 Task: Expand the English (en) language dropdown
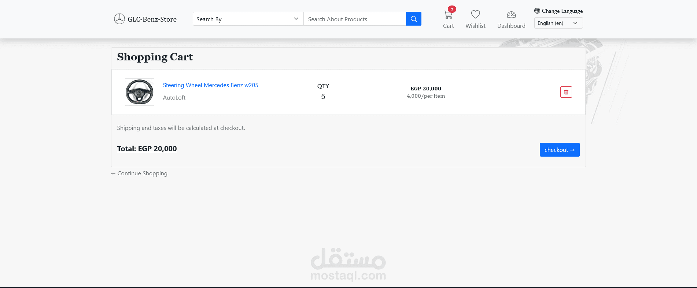click(x=558, y=23)
